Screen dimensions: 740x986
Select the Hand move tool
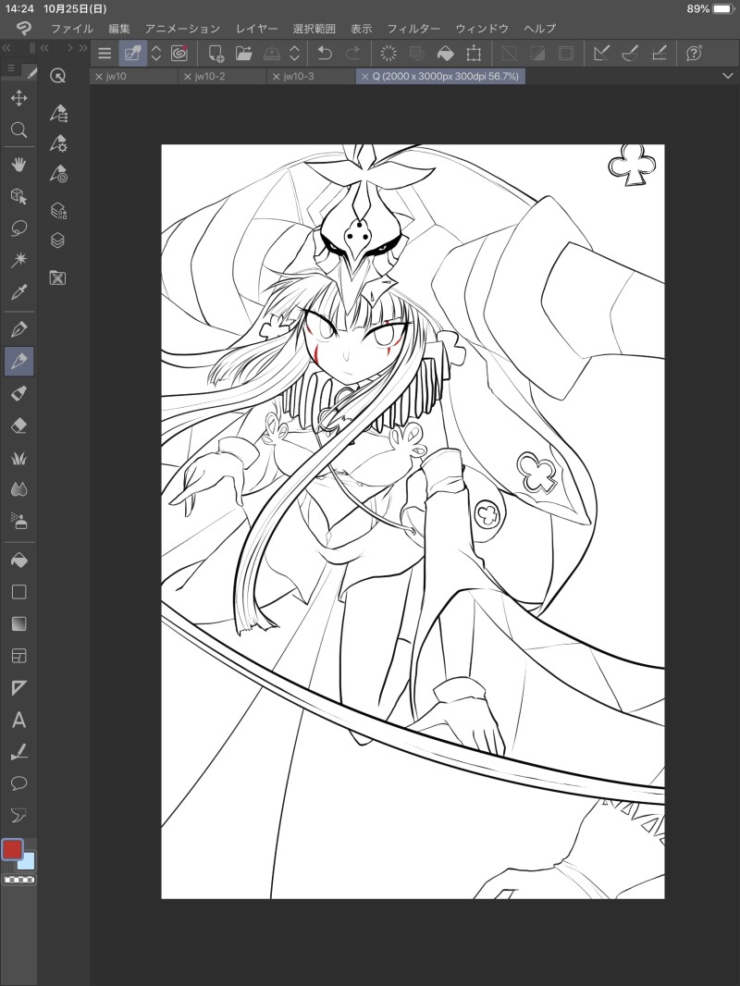coord(18,165)
